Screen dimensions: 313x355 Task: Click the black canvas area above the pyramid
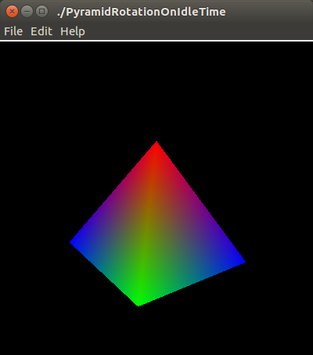(156, 92)
